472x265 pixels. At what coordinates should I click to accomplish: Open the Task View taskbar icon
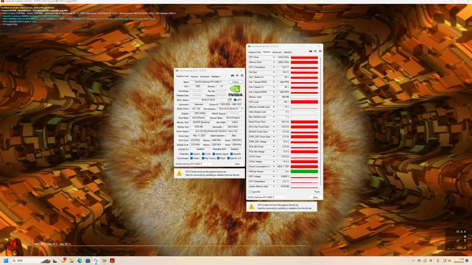[x=55, y=261]
